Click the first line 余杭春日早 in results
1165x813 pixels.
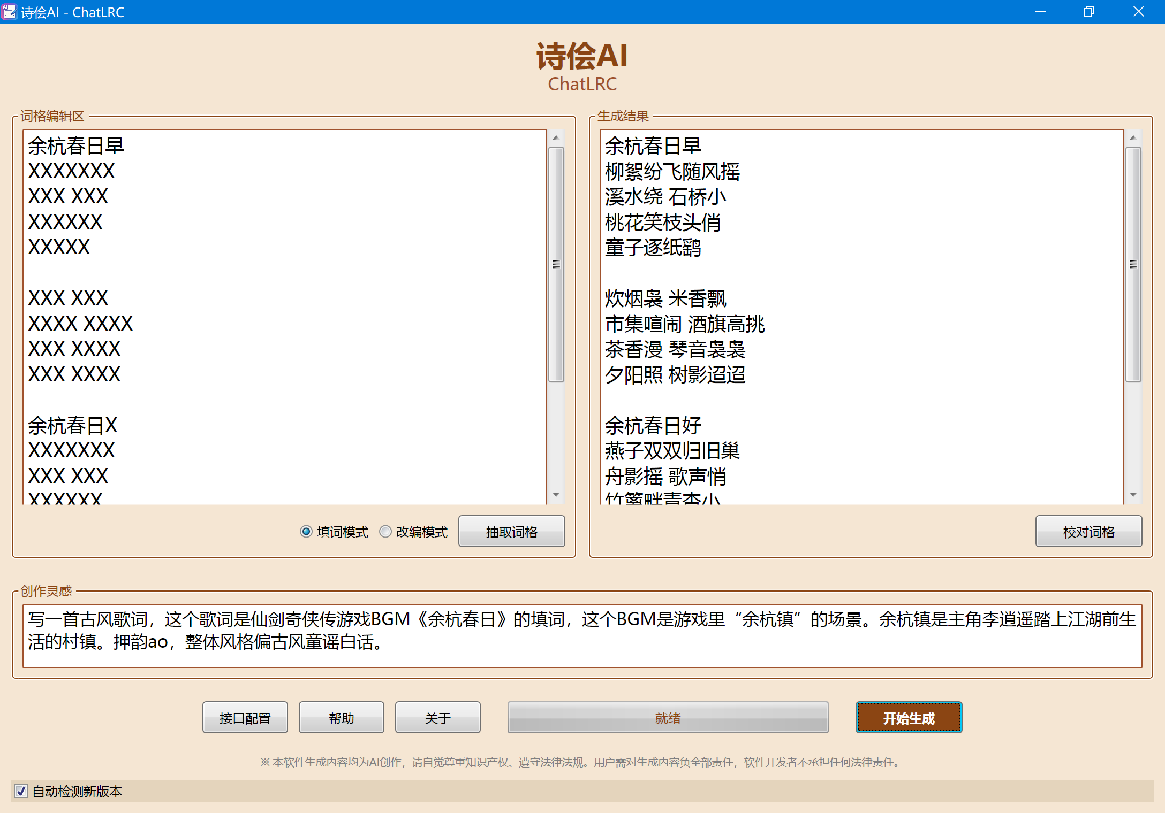pos(653,146)
